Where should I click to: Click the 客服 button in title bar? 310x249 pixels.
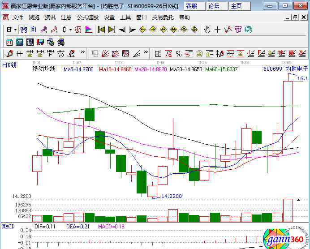pyautogui.click(x=192, y=6)
